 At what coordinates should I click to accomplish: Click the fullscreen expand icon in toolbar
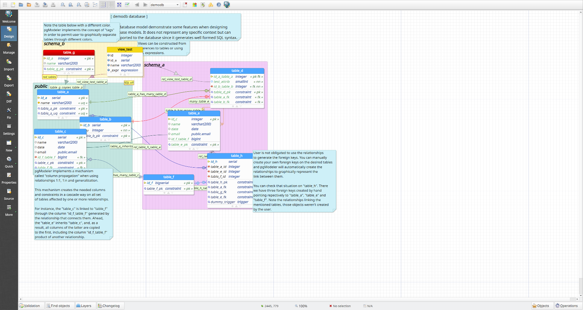[119, 5]
